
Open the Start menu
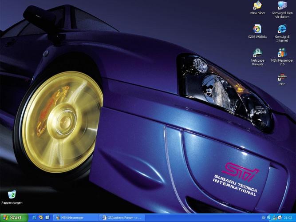(12, 218)
